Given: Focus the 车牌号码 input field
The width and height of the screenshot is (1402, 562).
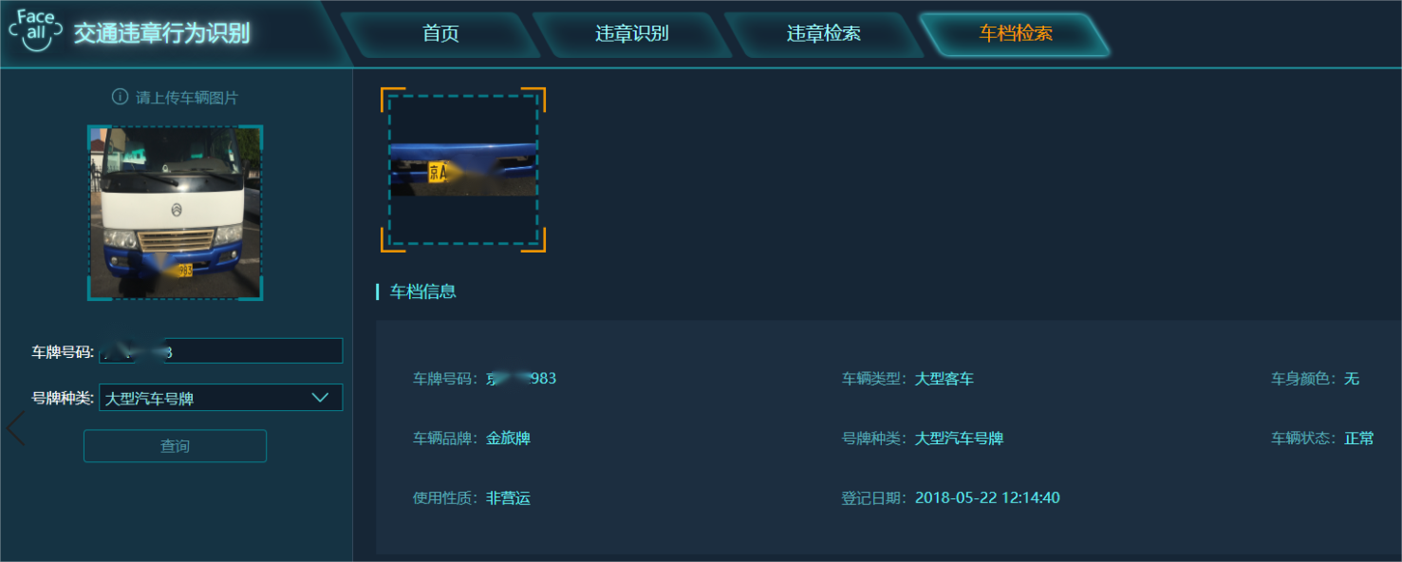Looking at the screenshot, I should pyautogui.click(x=220, y=351).
